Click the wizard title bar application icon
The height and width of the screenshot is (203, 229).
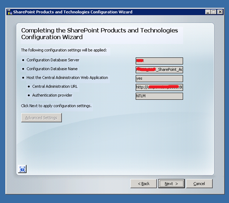click(10, 12)
